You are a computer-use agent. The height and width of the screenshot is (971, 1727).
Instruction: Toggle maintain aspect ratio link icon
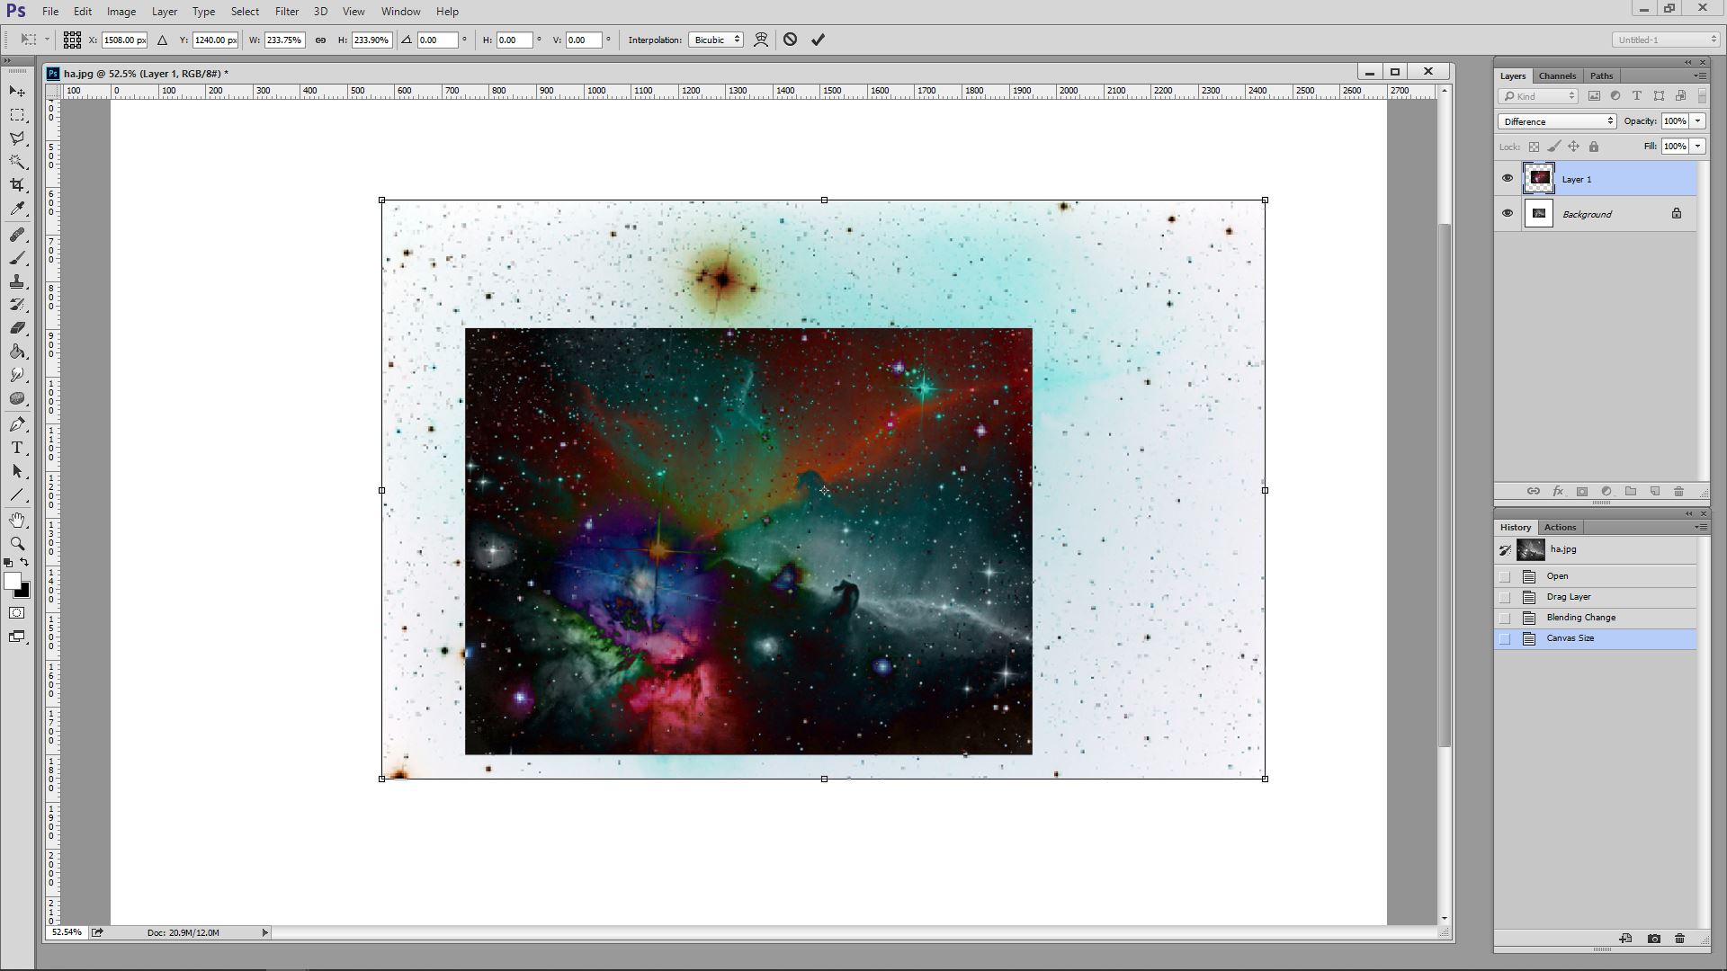pyautogui.click(x=320, y=40)
